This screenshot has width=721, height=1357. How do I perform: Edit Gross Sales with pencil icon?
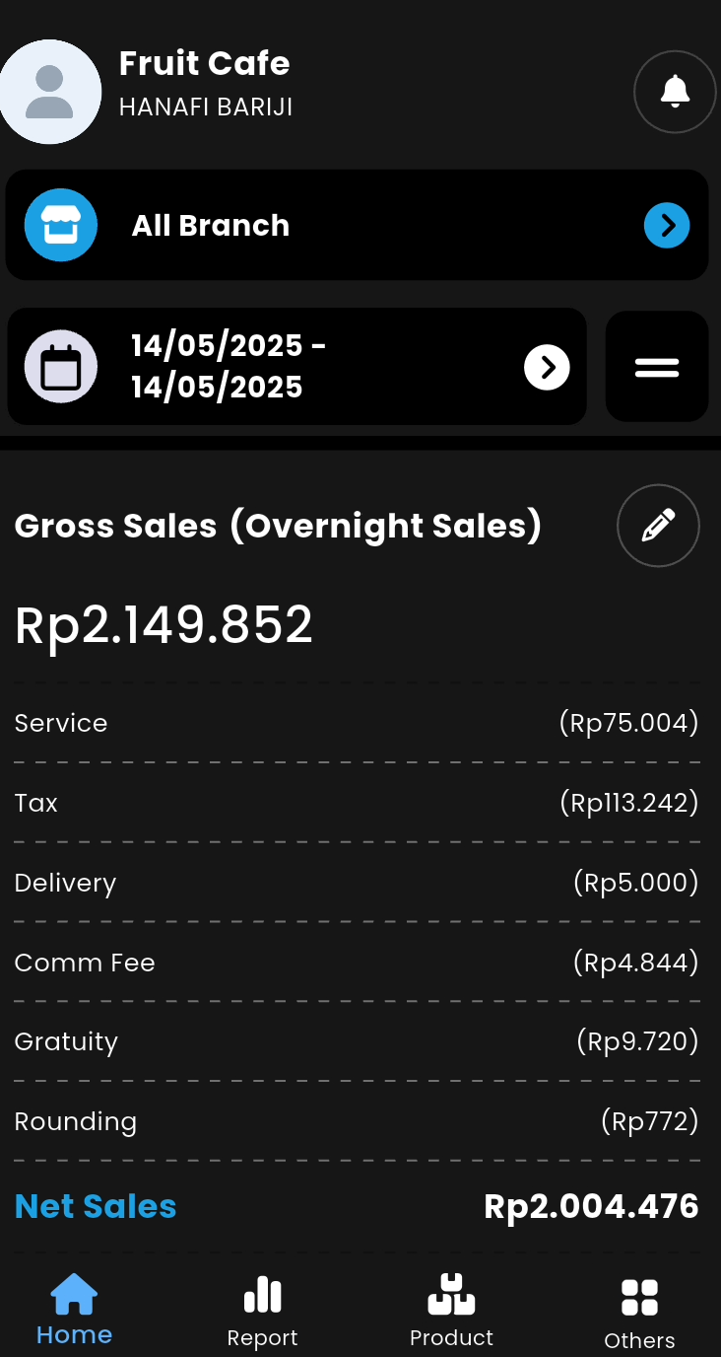(x=658, y=526)
